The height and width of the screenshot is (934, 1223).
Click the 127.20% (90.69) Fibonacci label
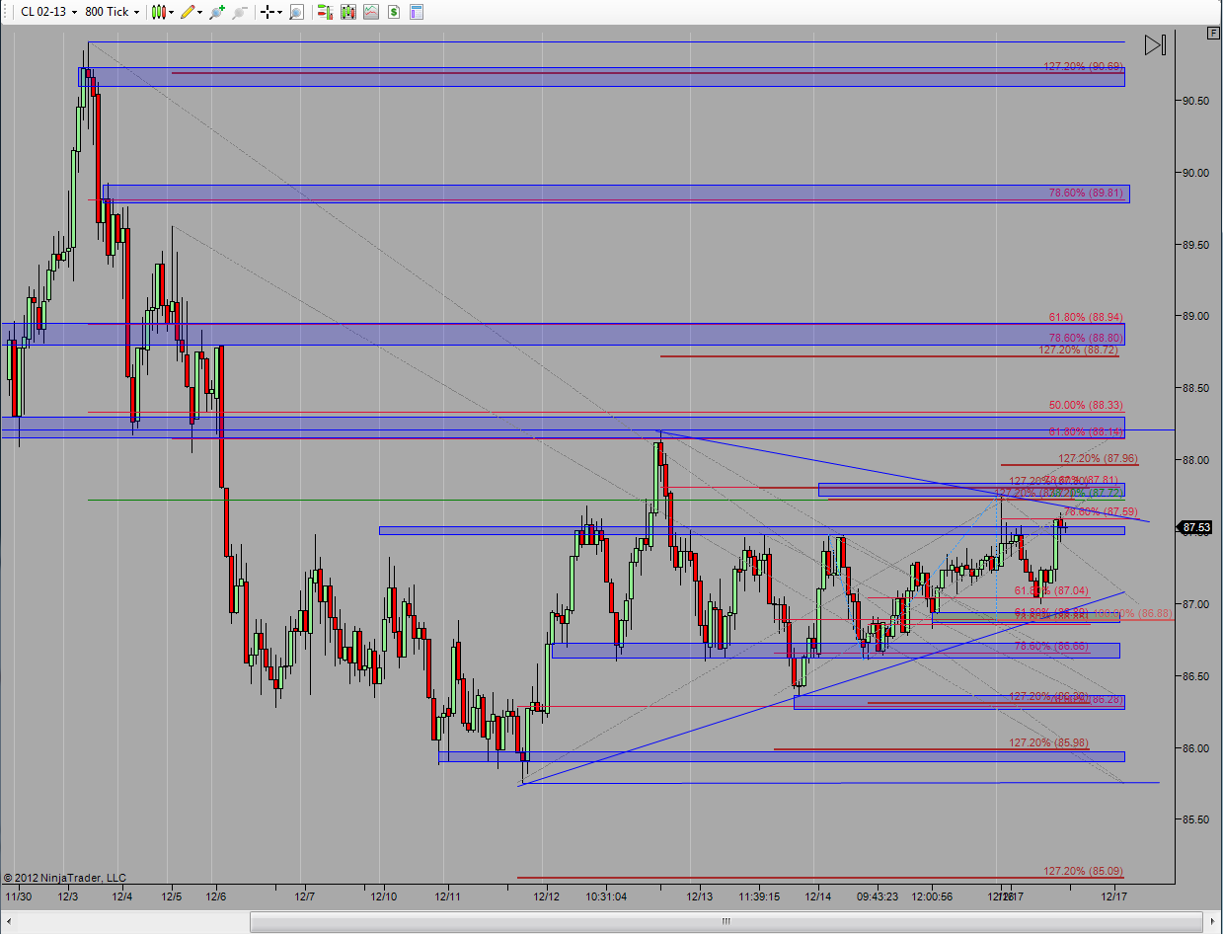[x=1083, y=66]
